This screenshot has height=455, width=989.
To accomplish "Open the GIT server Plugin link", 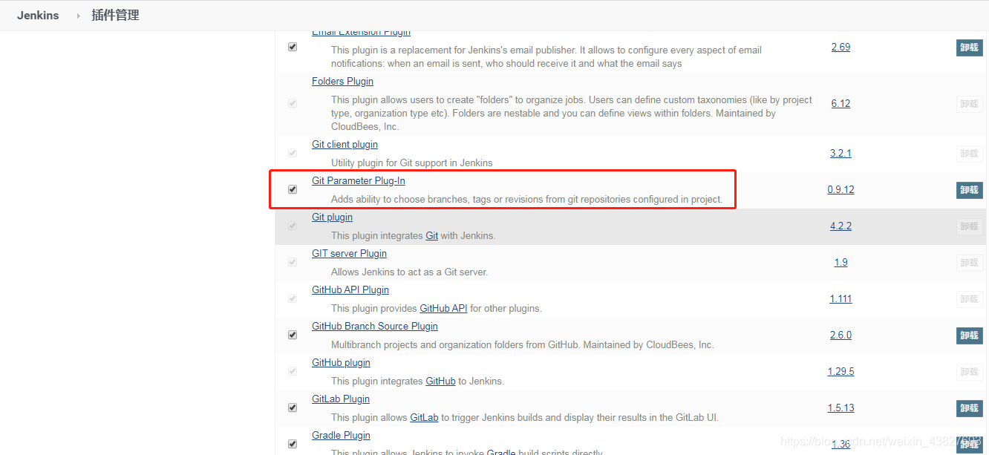I will click(x=349, y=254).
